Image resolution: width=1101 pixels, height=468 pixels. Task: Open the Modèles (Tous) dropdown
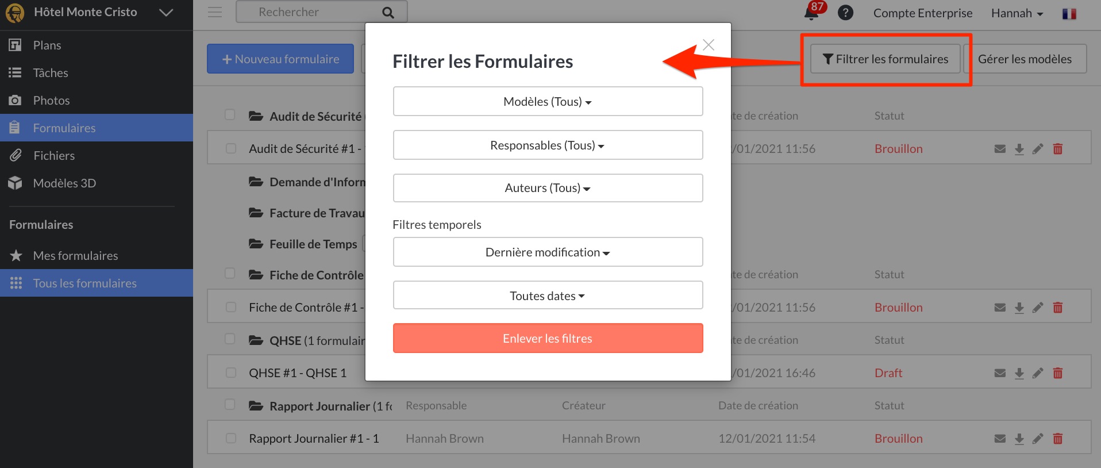[548, 102]
